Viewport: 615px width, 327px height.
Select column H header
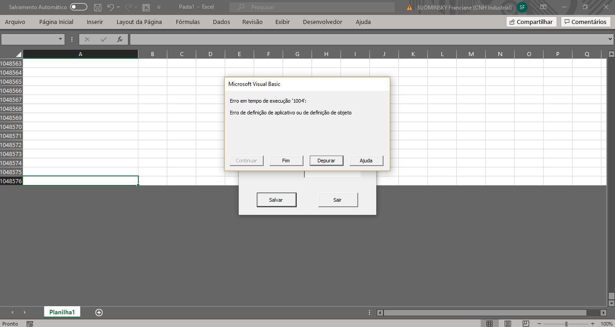click(326, 54)
